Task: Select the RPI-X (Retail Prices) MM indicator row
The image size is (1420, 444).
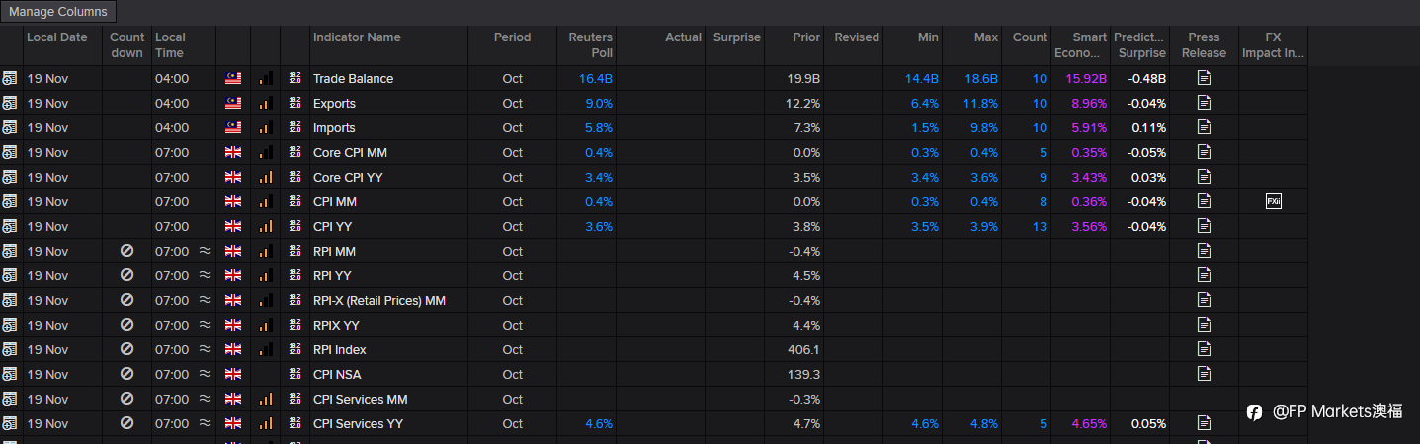Action: (379, 300)
